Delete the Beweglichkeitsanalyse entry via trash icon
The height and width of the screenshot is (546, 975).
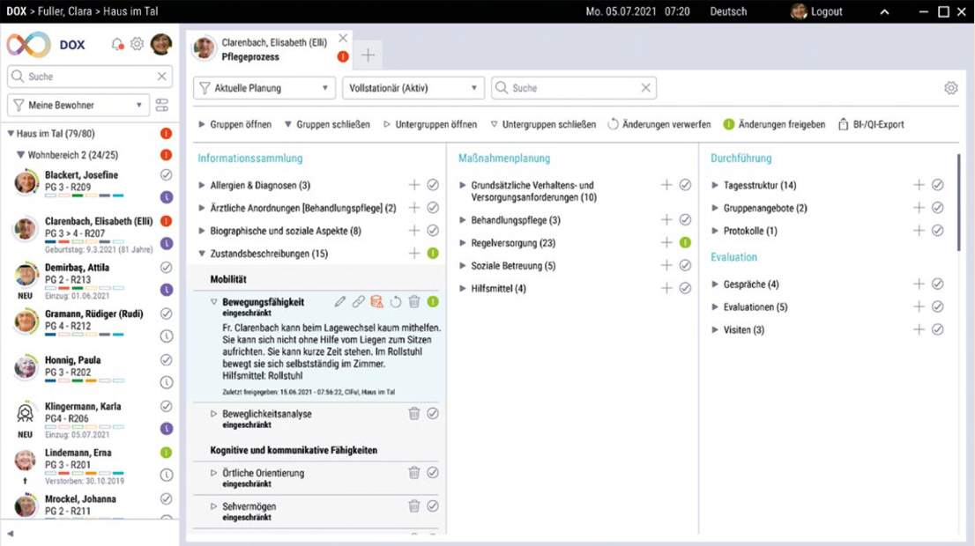click(x=414, y=414)
